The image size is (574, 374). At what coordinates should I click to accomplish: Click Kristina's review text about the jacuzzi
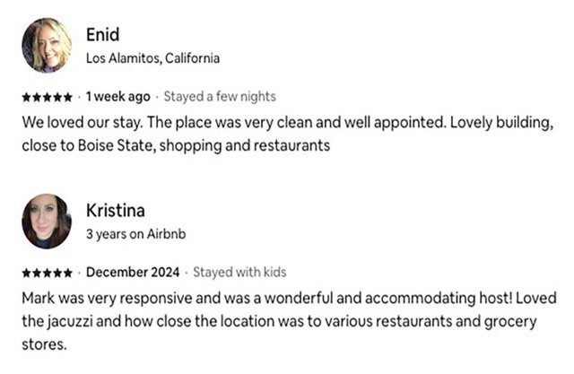point(289,321)
